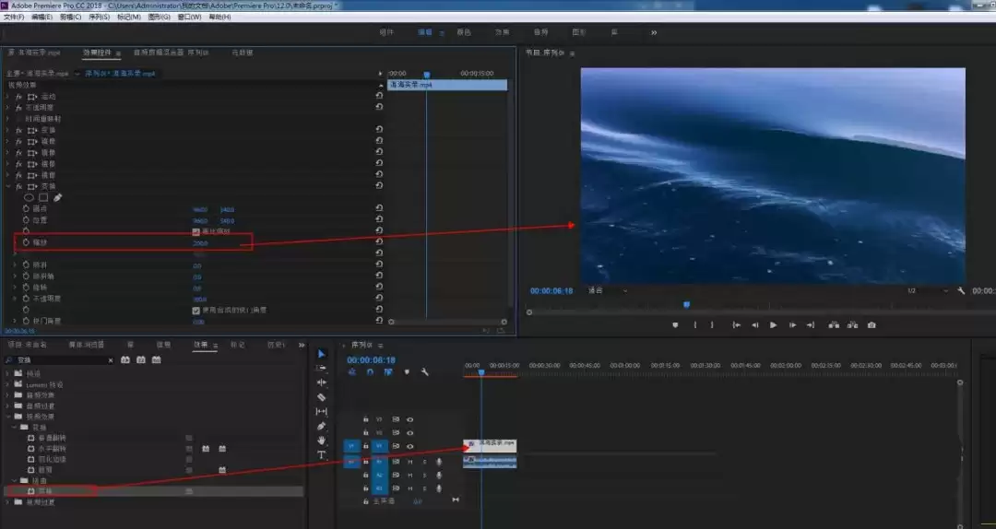Switch to the 媒体浏览器 panel tab
This screenshot has height=529, width=996.
(87, 345)
